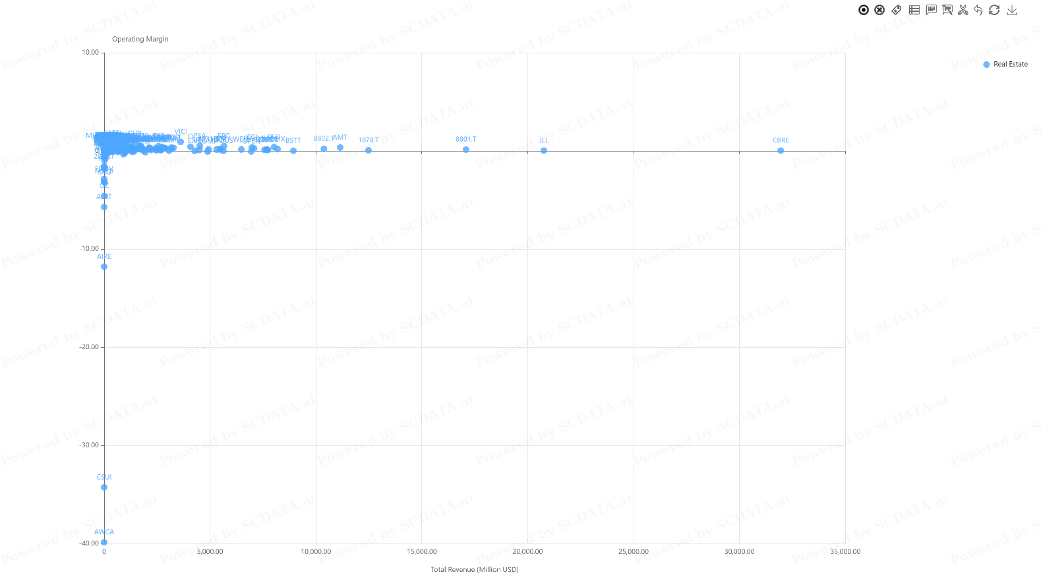Open the data table view icon
Viewport: 1041px width, 583px height.
(x=914, y=10)
